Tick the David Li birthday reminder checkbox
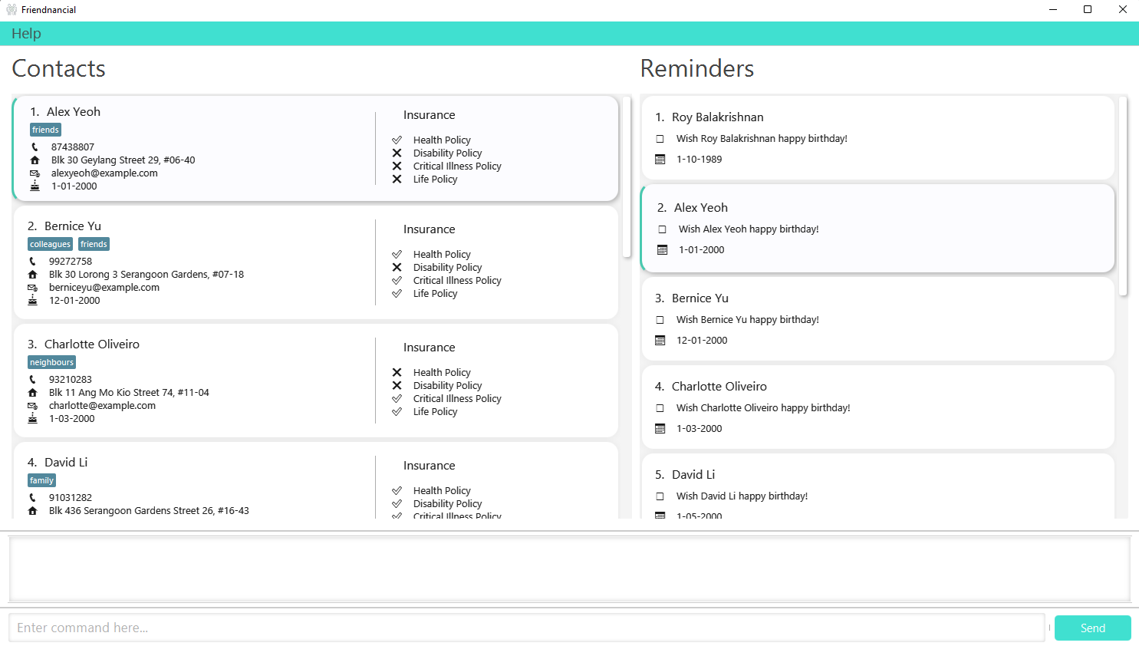Viewport: 1139px width, 646px height. [x=660, y=496]
